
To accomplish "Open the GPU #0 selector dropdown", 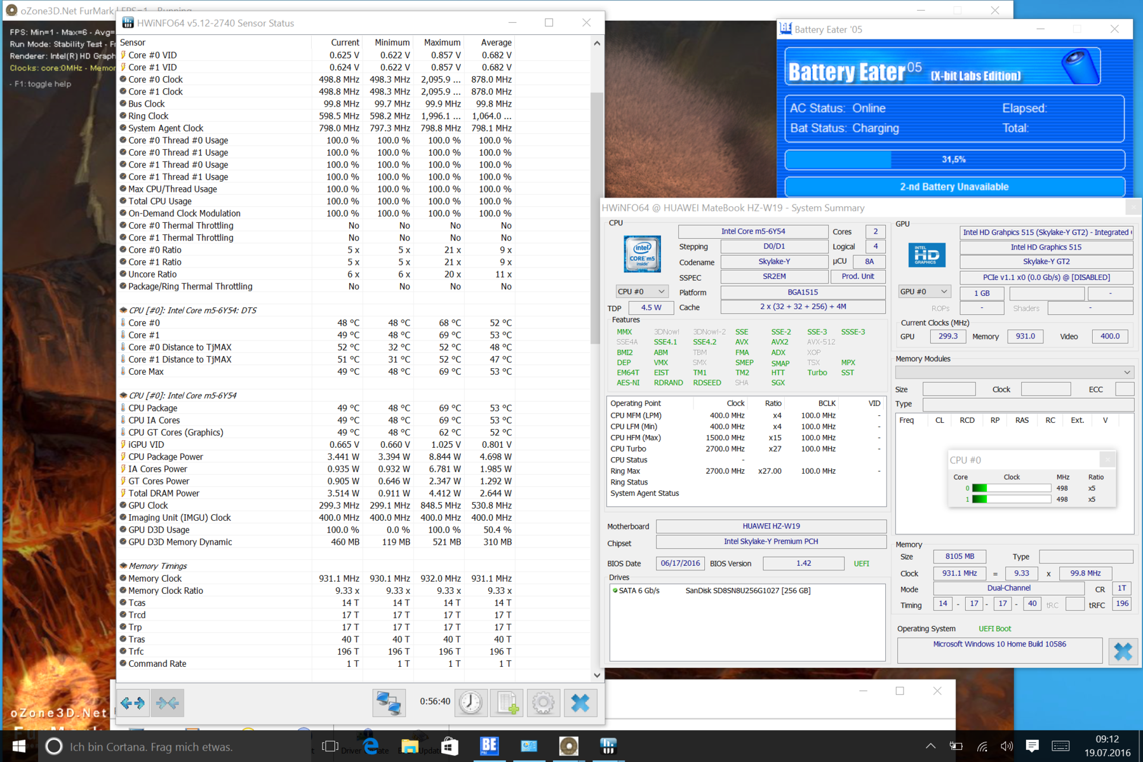I will click(x=924, y=291).
